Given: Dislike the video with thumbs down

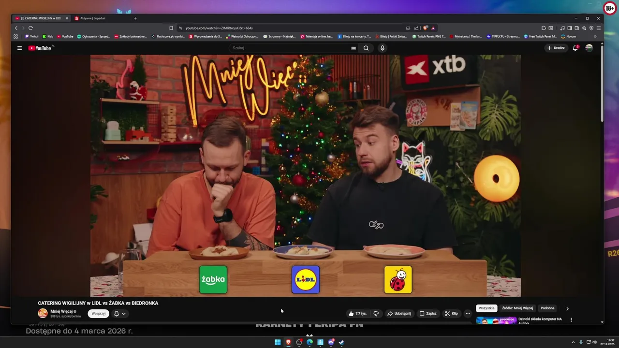Looking at the screenshot, I should click(376, 314).
